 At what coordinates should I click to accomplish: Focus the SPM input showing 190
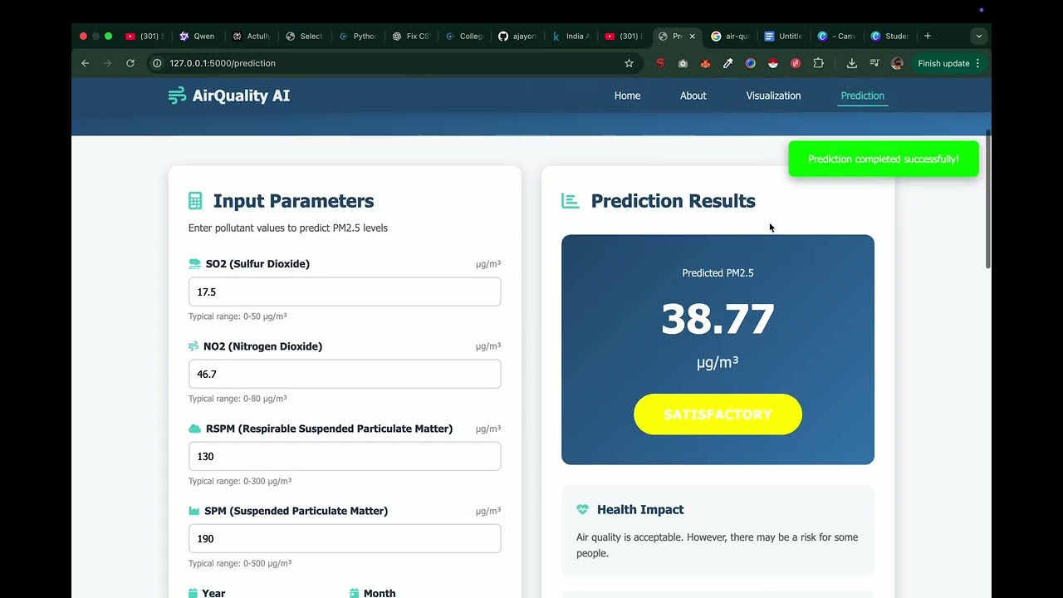345,538
